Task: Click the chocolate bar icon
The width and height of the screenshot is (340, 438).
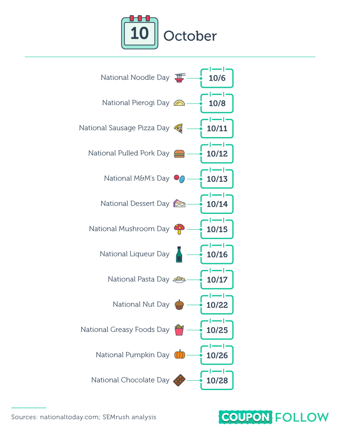Action: (180, 380)
